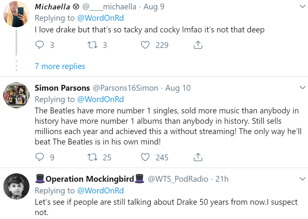Open Simon Parsons profile name
This screenshot has width=308, height=219.
[x=62, y=88]
